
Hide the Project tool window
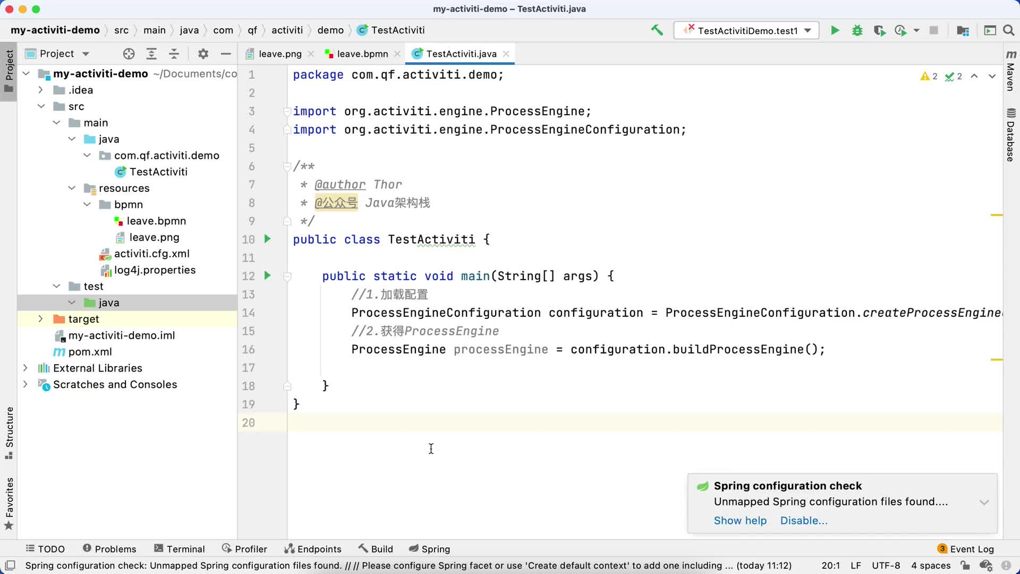point(225,54)
